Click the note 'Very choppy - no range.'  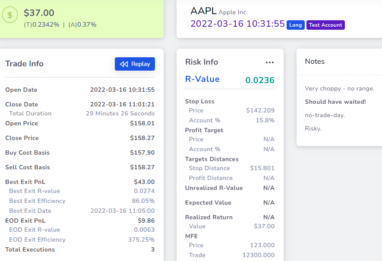(340, 88)
